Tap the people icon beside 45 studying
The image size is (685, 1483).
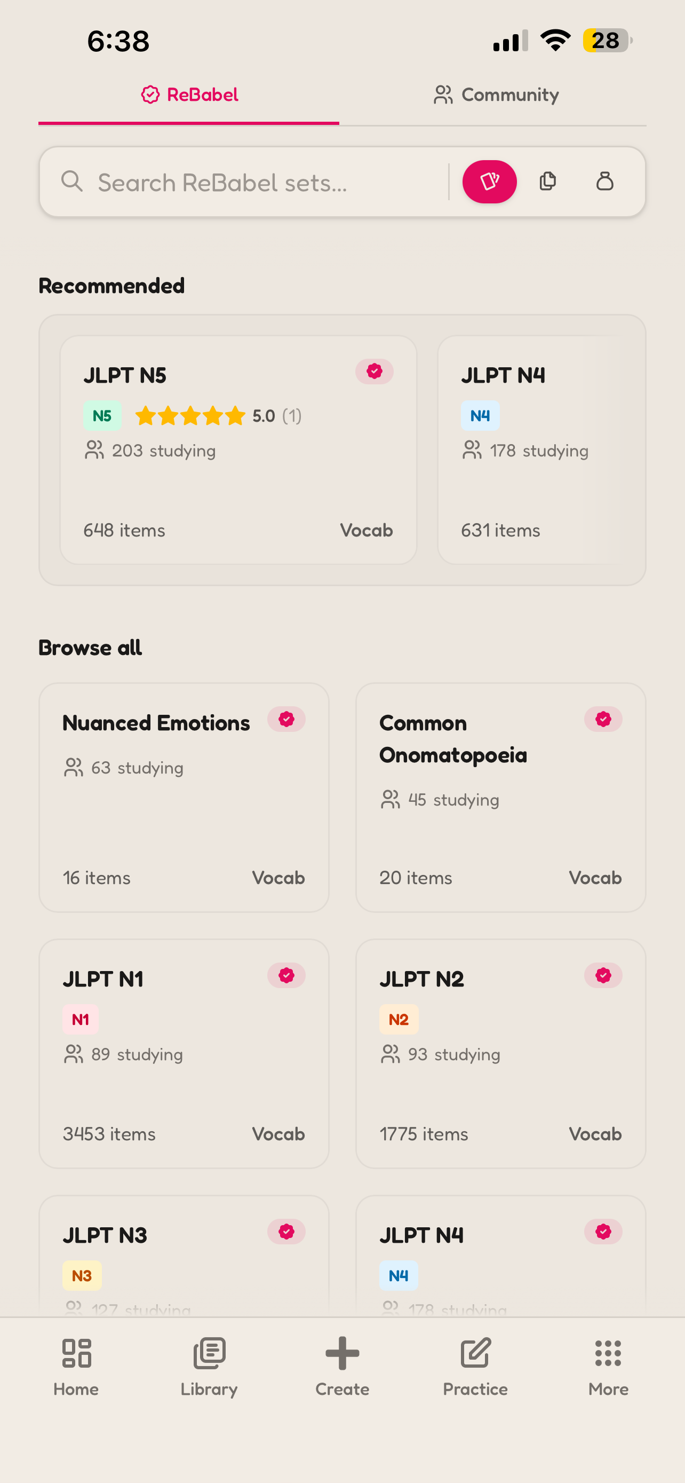391,800
